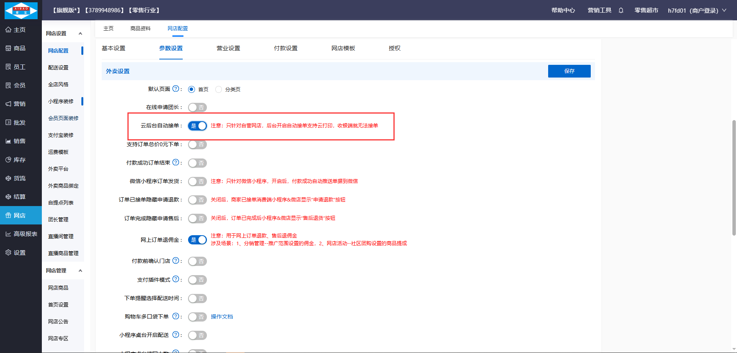
Task: Select the 分类页 radio button
Action: (x=219, y=89)
